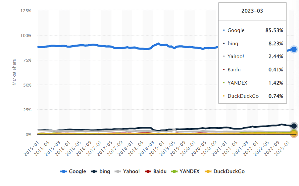Image resolution: width=299 pixels, height=186 pixels.
Task: Click the DuckDuckGo legend marker icon
Action: (208, 171)
